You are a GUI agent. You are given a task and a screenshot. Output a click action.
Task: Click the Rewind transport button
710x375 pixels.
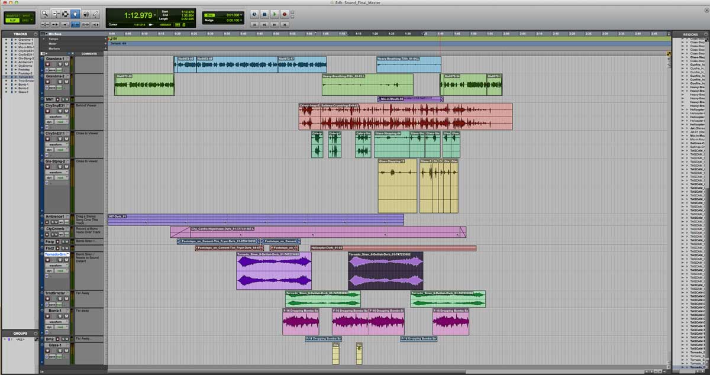click(264, 24)
